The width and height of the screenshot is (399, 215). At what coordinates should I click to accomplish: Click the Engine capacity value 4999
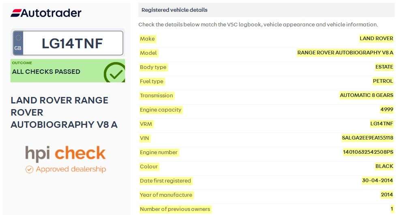click(x=387, y=110)
